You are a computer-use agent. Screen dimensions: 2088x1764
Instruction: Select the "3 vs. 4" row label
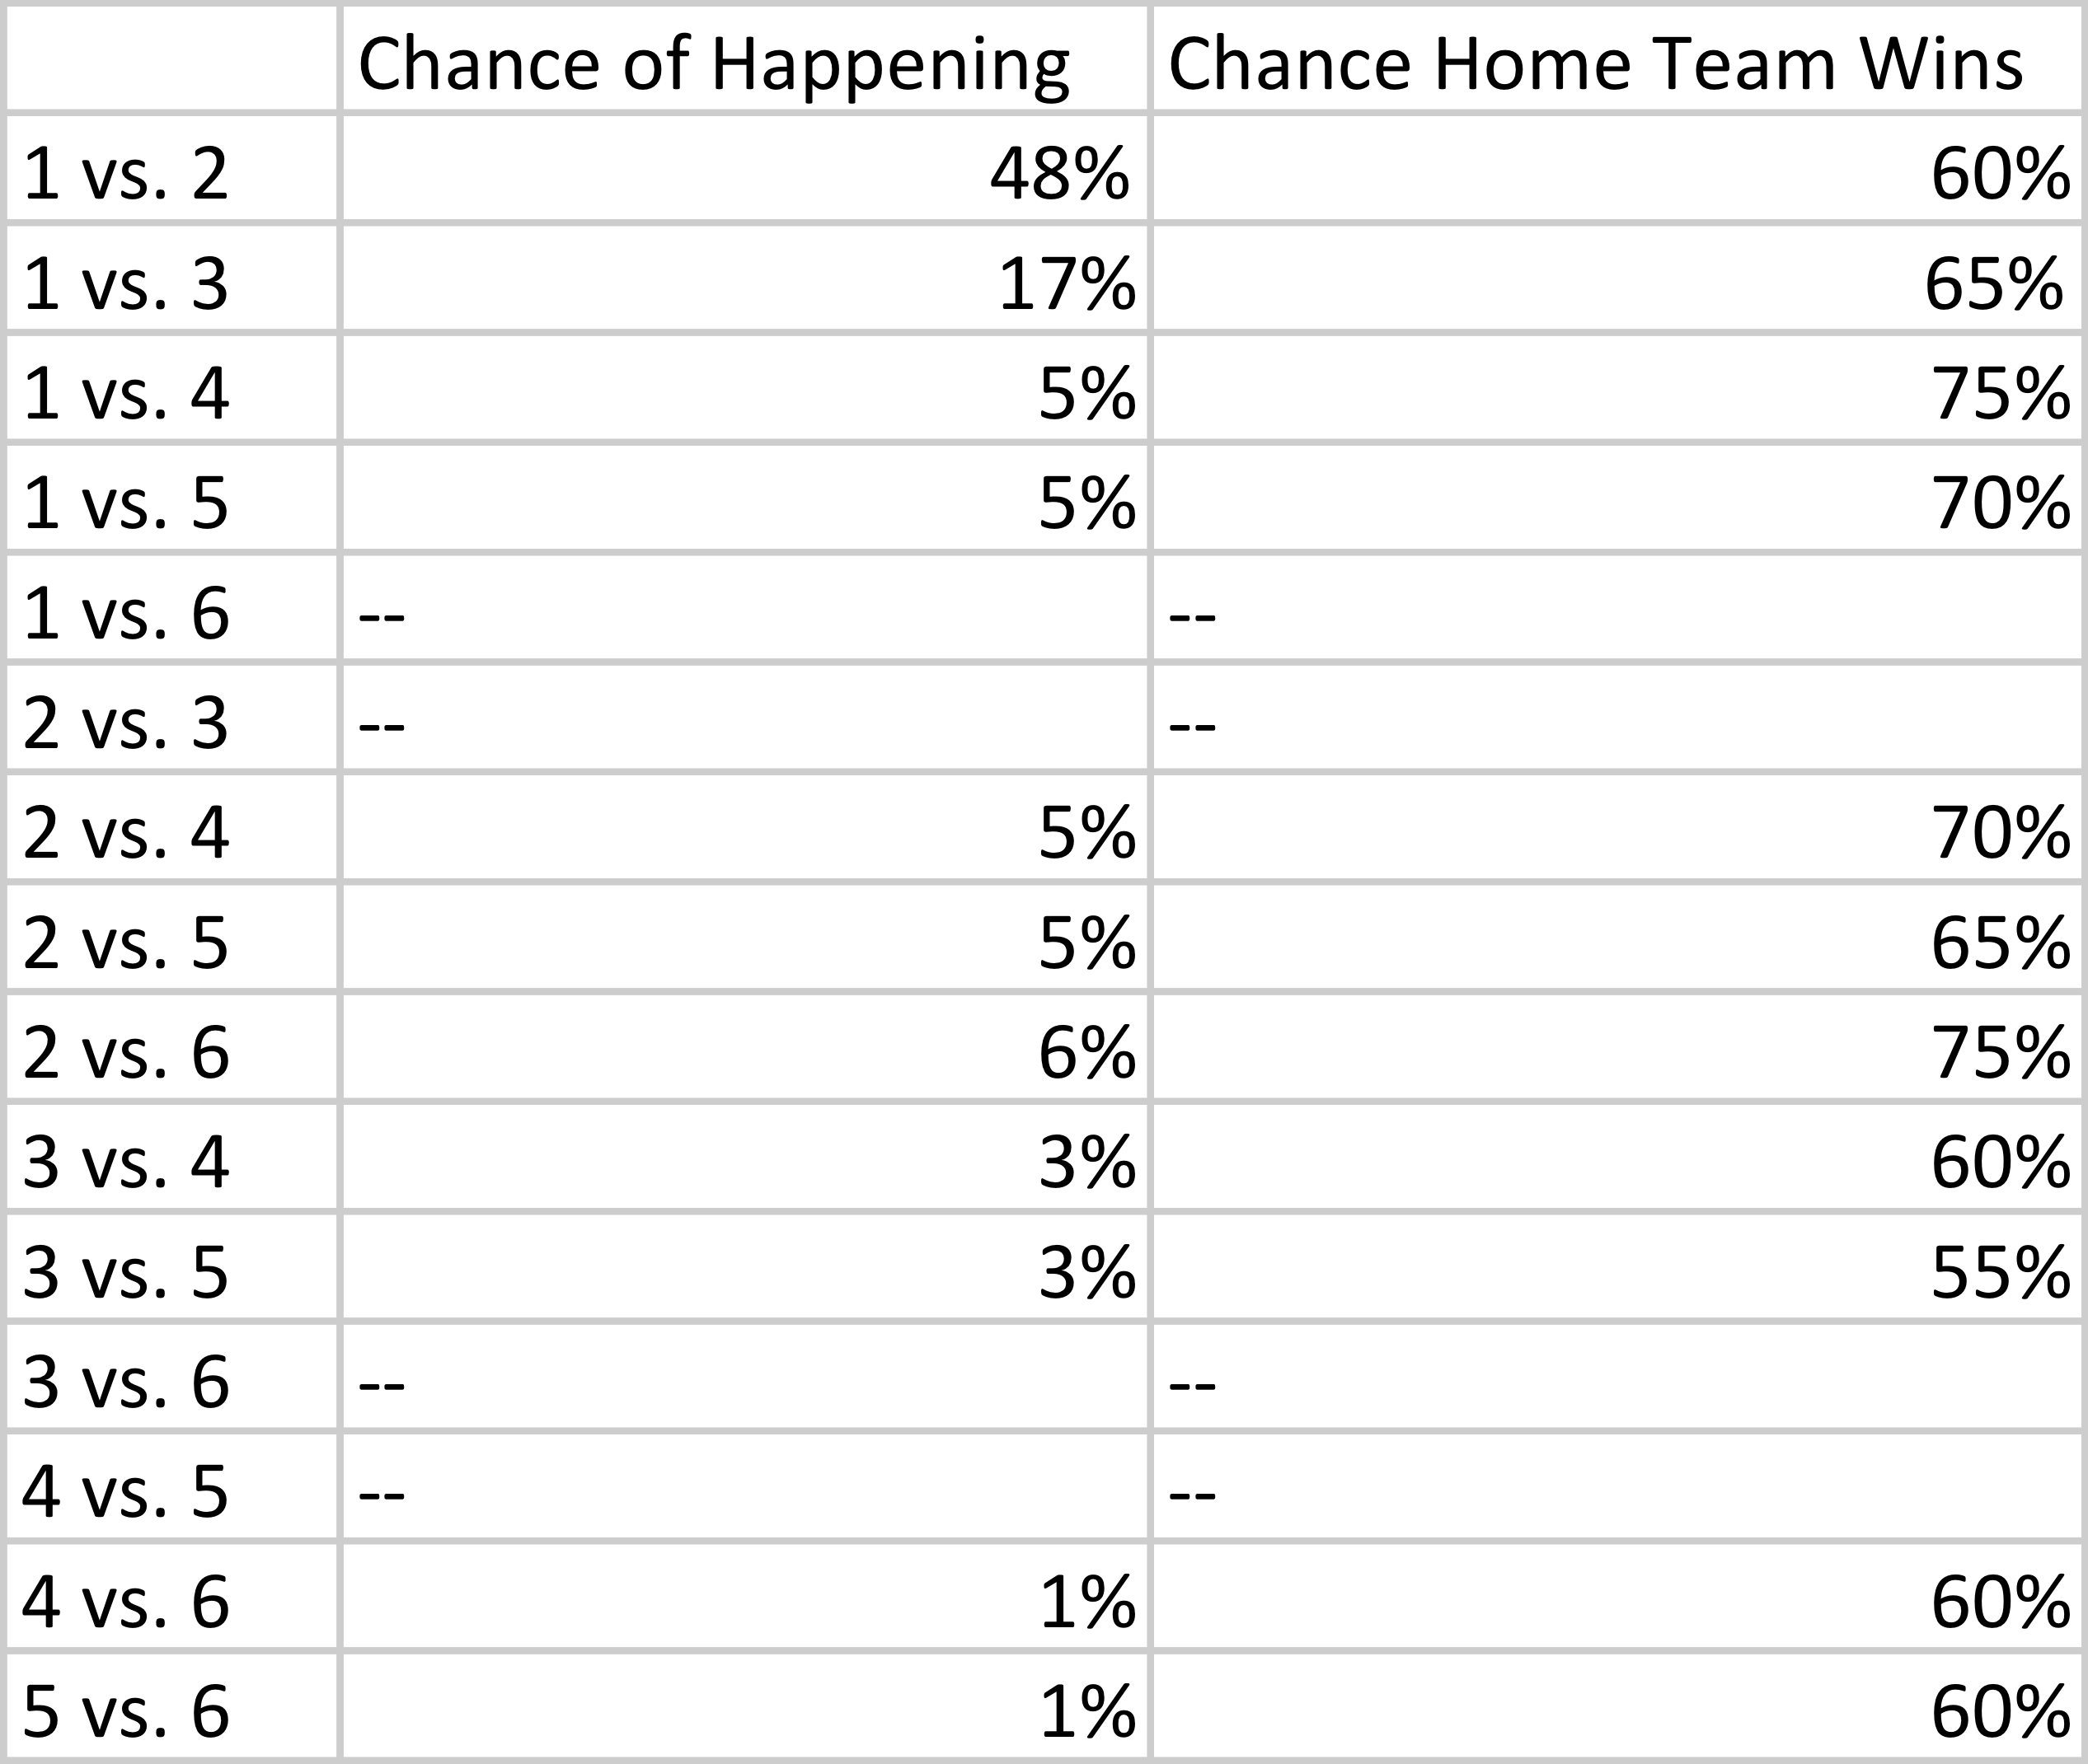point(125,1163)
